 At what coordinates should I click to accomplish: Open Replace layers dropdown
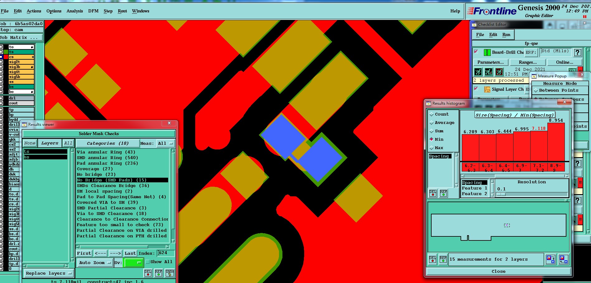[x=49, y=273]
